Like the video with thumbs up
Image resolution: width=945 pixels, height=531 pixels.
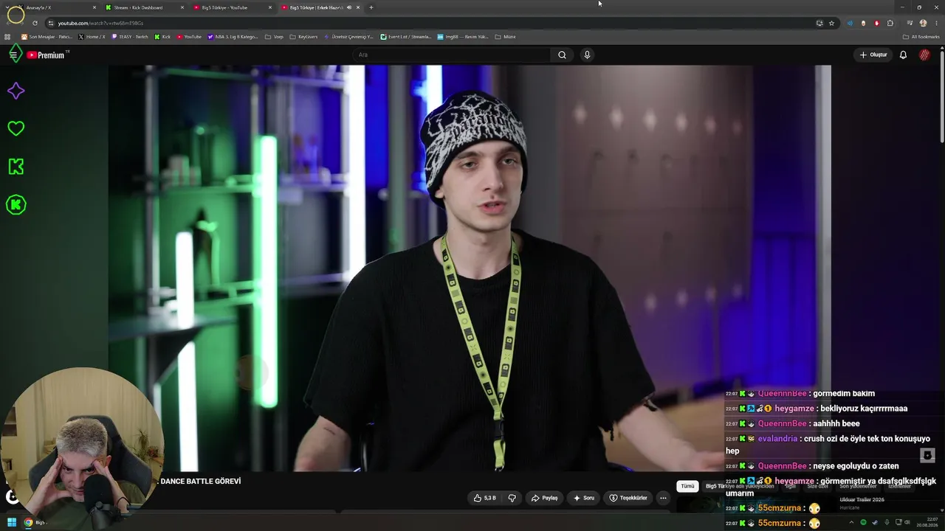[x=485, y=498]
